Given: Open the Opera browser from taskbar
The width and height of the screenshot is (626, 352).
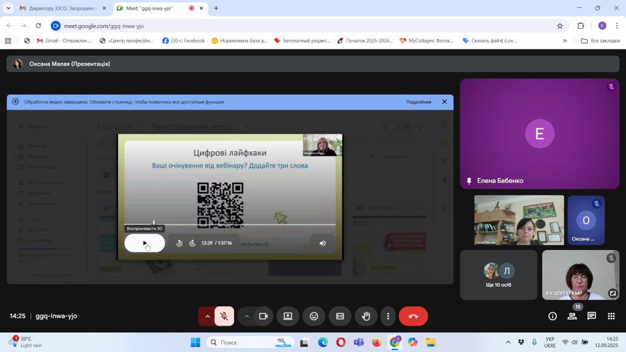Looking at the screenshot, I should (341, 342).
